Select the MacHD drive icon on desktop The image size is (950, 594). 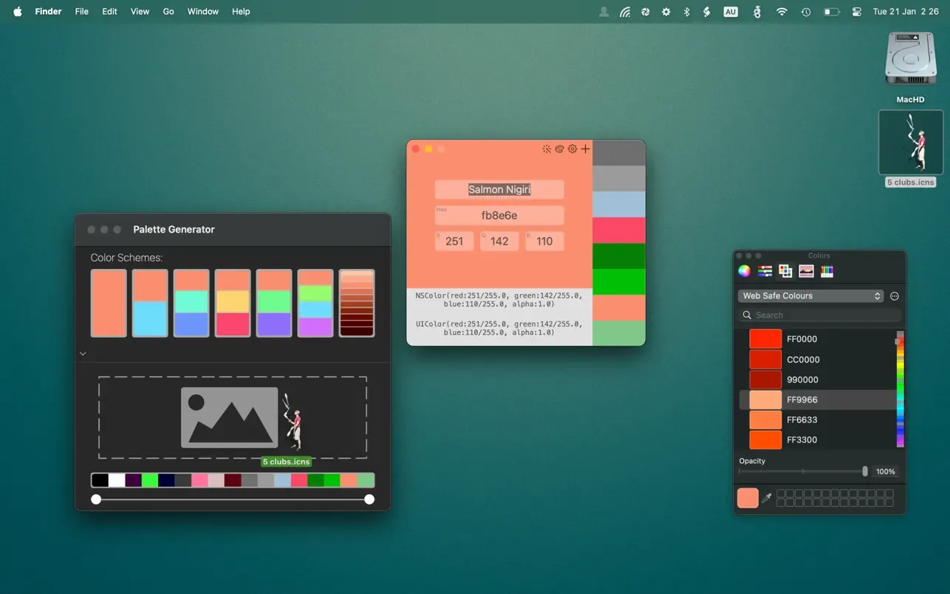[910, 59]
